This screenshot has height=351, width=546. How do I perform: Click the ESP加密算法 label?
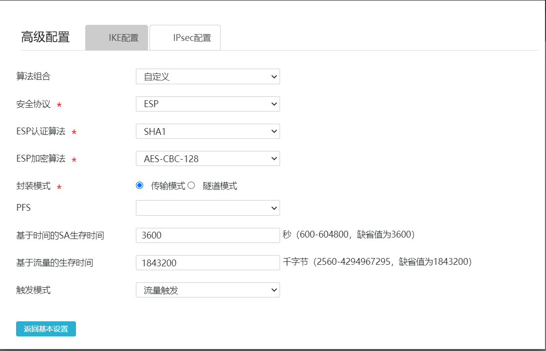point(41,158)
